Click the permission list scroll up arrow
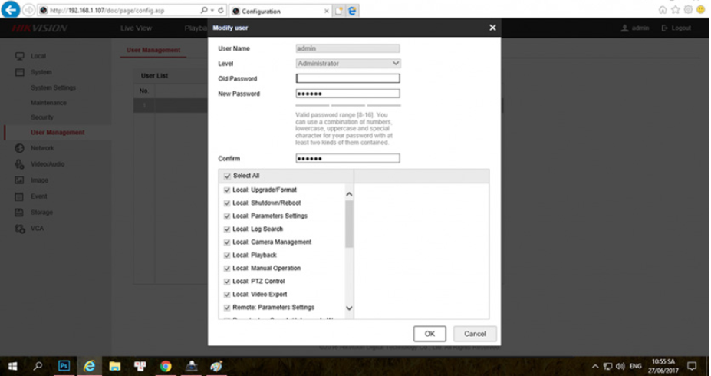The height and width of the screenshot is (376, 711). pos(349,194)
